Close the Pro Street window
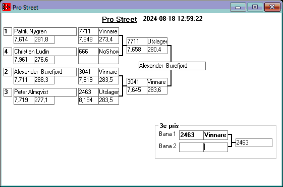The width and height of the screenshot is (283, 187). (x=272, y=7)
